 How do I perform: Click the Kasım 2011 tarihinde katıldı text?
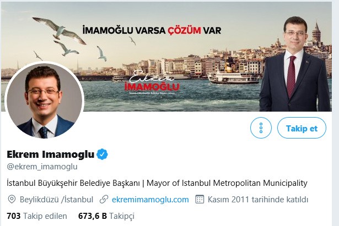pyautogui.click(x=258, y=200)
